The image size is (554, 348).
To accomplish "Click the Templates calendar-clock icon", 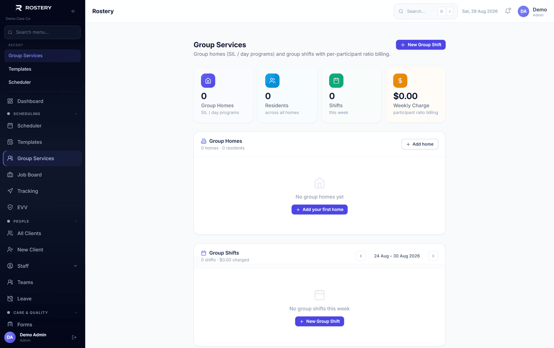I will [x=10, y=142].
